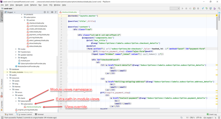Expand the Transformers folder
Screen dimensions: 221x119
(16, 52)
